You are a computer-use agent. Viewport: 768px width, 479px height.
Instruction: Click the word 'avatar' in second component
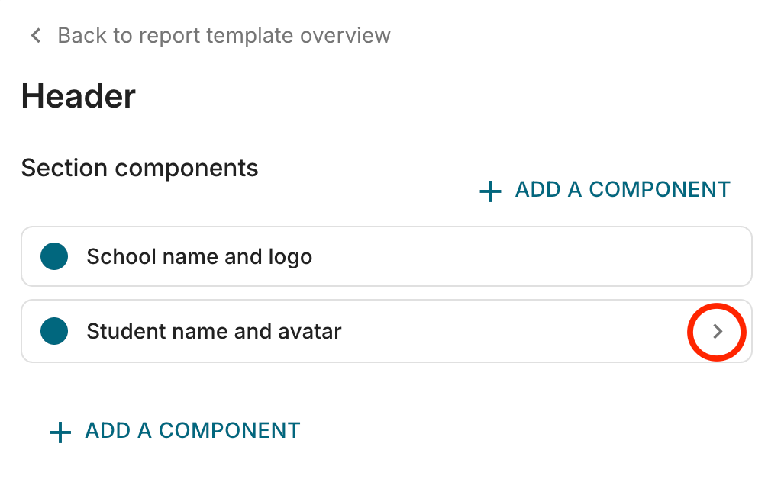[309, 331]
